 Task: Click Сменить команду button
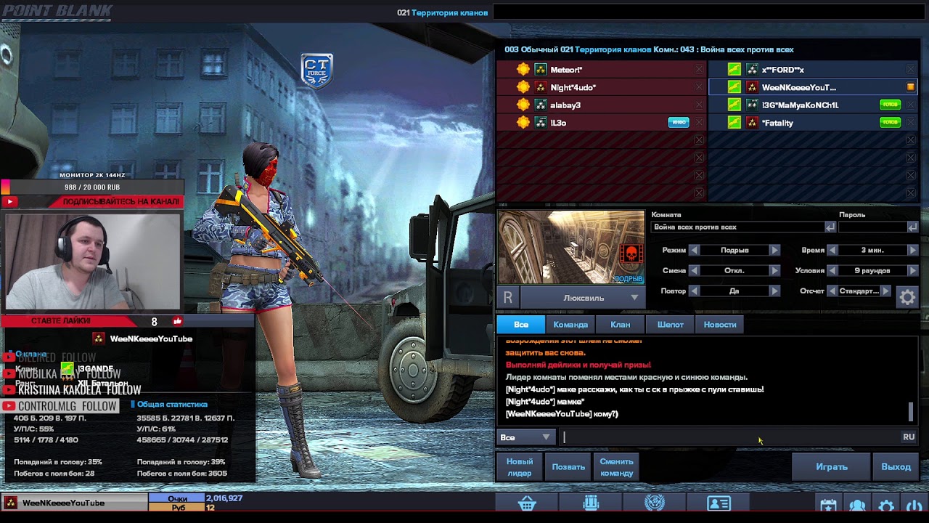[616, 467]
